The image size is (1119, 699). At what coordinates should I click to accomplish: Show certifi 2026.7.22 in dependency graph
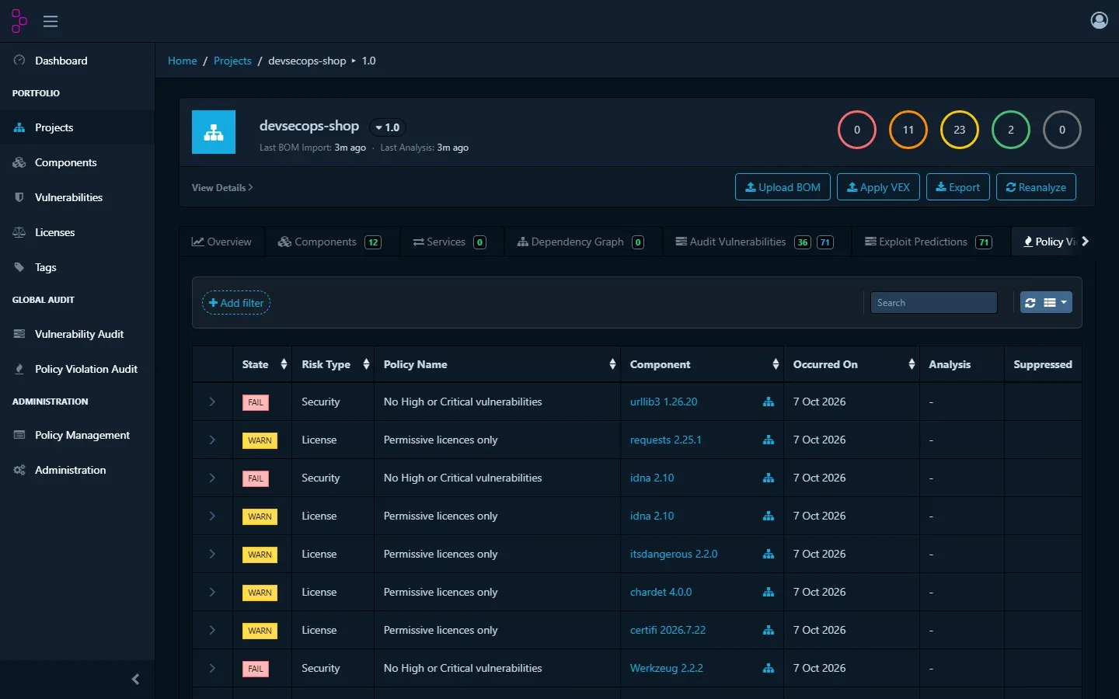click(769, 631)
